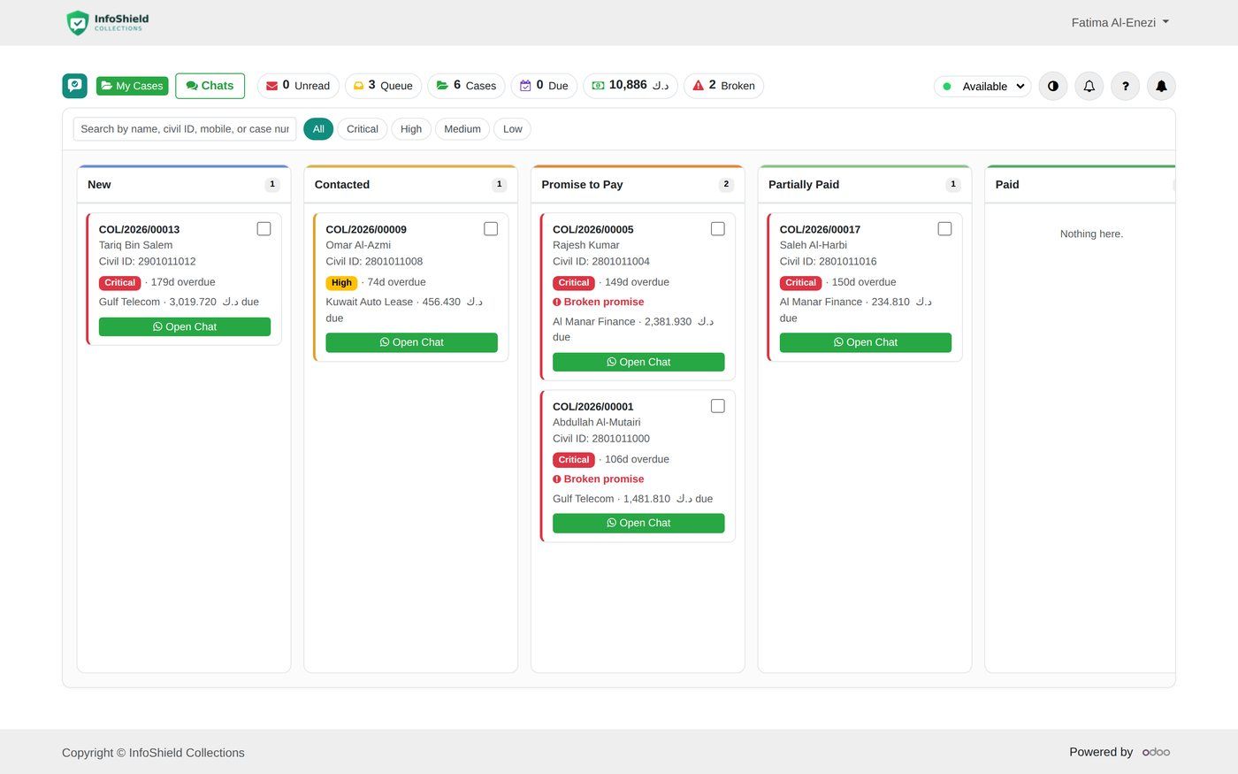Click the Queue inbox counter

click(383, 86)
